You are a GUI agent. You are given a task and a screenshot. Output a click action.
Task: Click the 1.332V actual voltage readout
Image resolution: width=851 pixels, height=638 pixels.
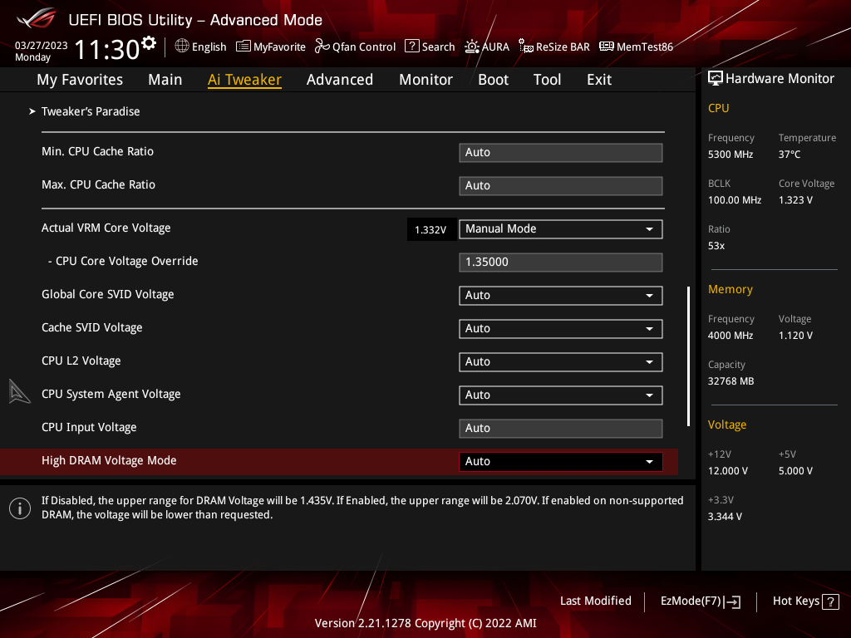coord(431,229)
